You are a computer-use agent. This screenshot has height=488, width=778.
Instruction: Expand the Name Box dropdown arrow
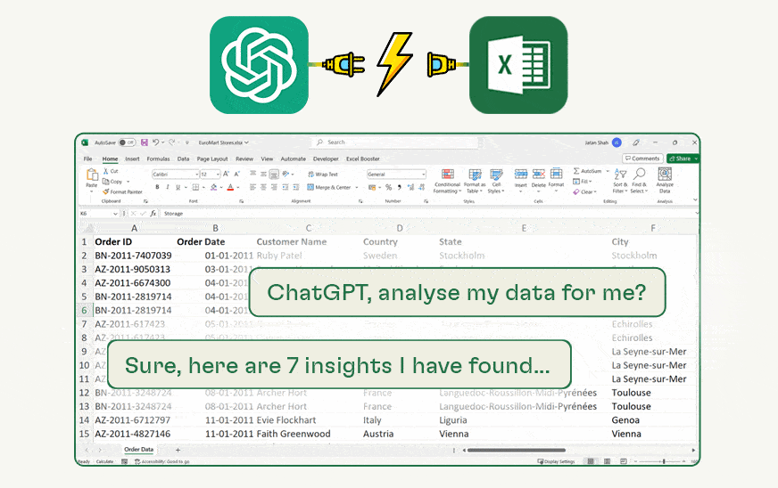click(x=116, y=214)
